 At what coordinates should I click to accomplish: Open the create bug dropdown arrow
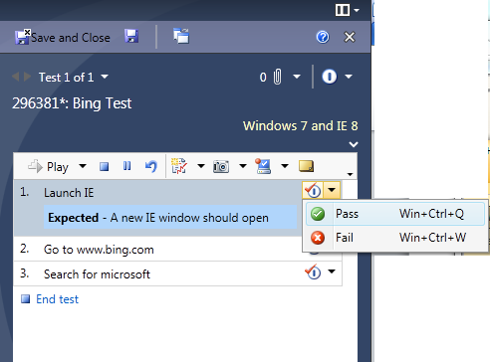pos(201,166)
